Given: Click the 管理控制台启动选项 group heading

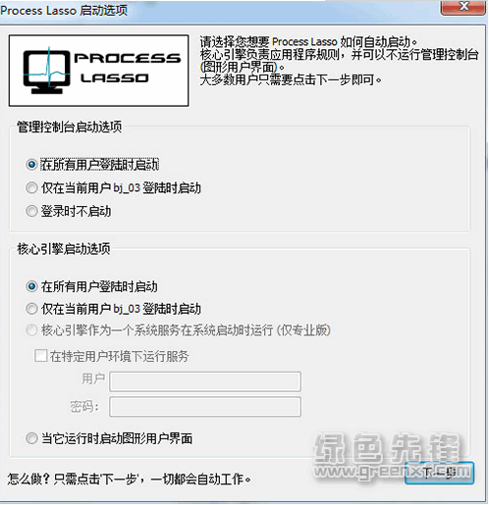Looking at the screenshot, I should [x=70, y=127].
